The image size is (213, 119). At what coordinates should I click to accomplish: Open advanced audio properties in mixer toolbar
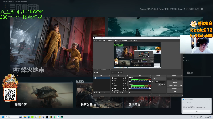[x=130, y=92]
